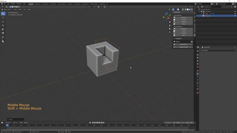Toggle auto keying record button

click(90, 123)
